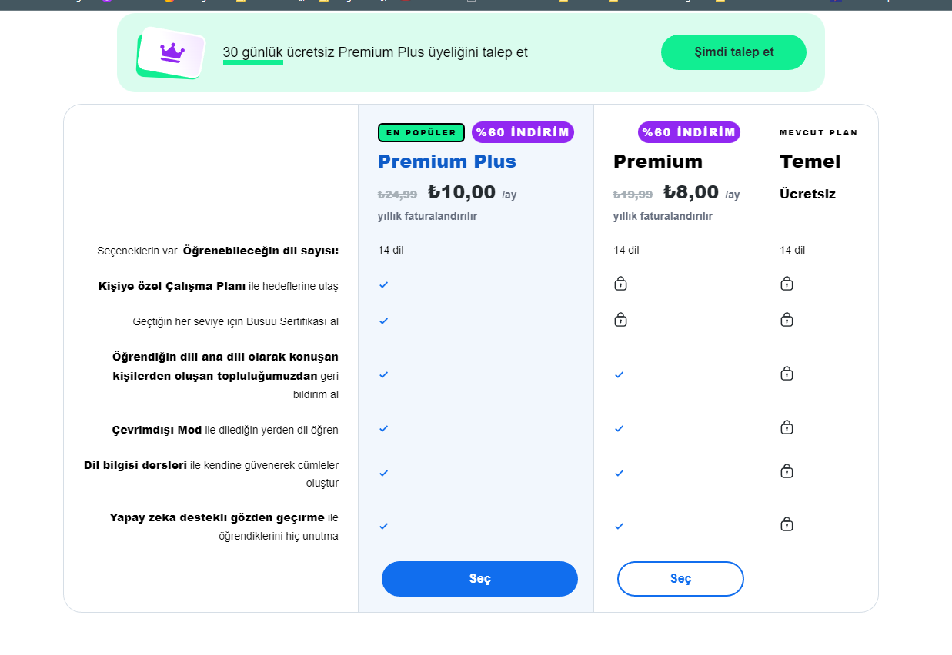Click Temel lock icon for Dil bilgisi dersleri
This screenshot has width=952, height=655.
click(x=787, y=471)
